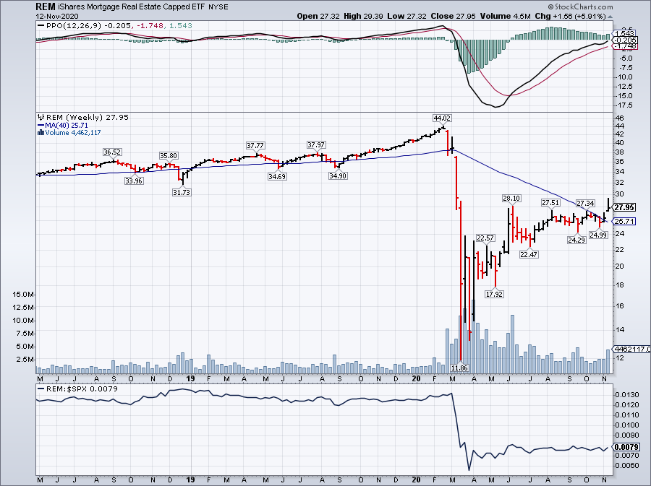Click the black line swatch before PPO(12,26,9)
651x486 pixels.
coord(41,26)
